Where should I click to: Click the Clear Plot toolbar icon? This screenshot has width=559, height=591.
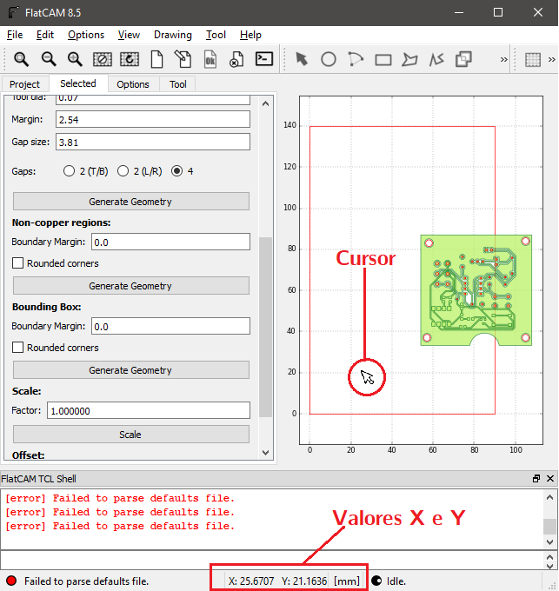click(103, 59)
